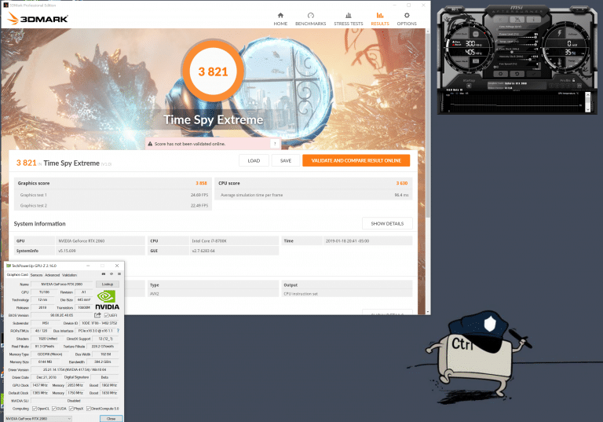Switch to the Sensors tab in GPU-Z
Screen dimensions: 603x422
[37, 275]
